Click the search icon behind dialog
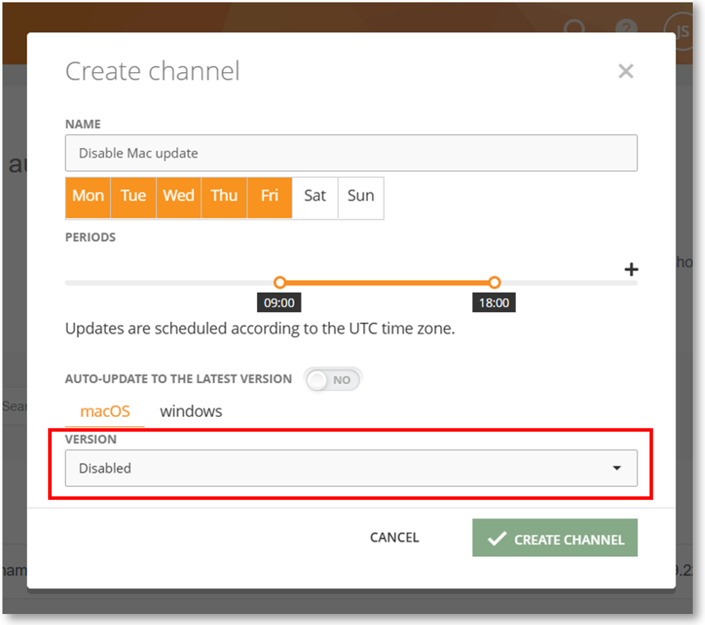705x625 pixels. point(574,26)
